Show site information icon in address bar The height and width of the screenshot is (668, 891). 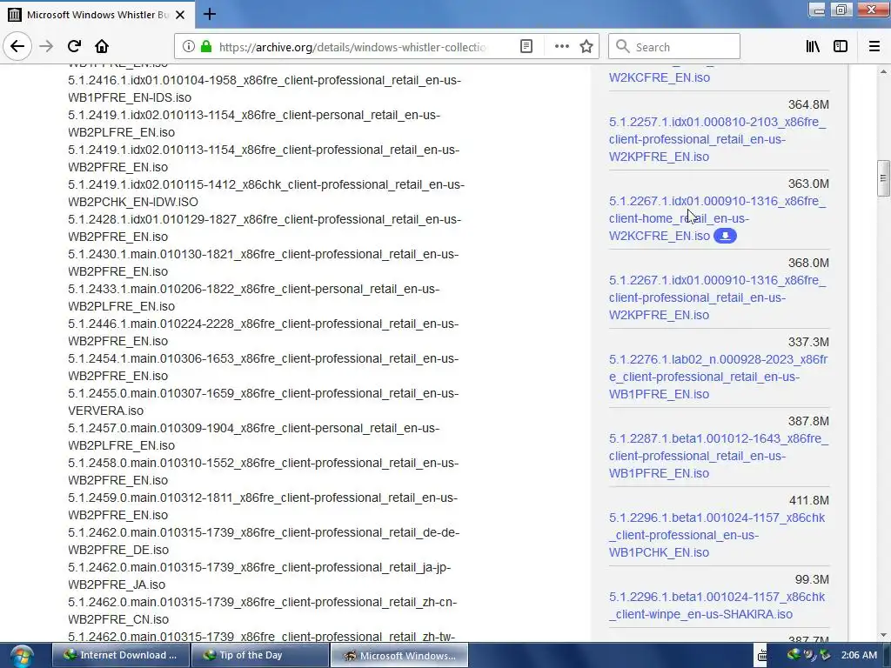tap(189, 47)
